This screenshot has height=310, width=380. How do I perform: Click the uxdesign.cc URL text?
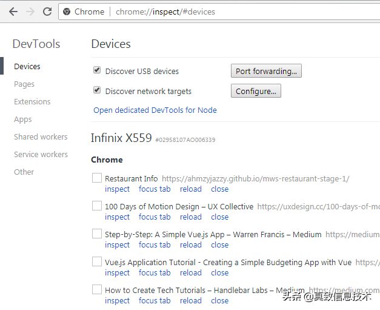[319, 207]
